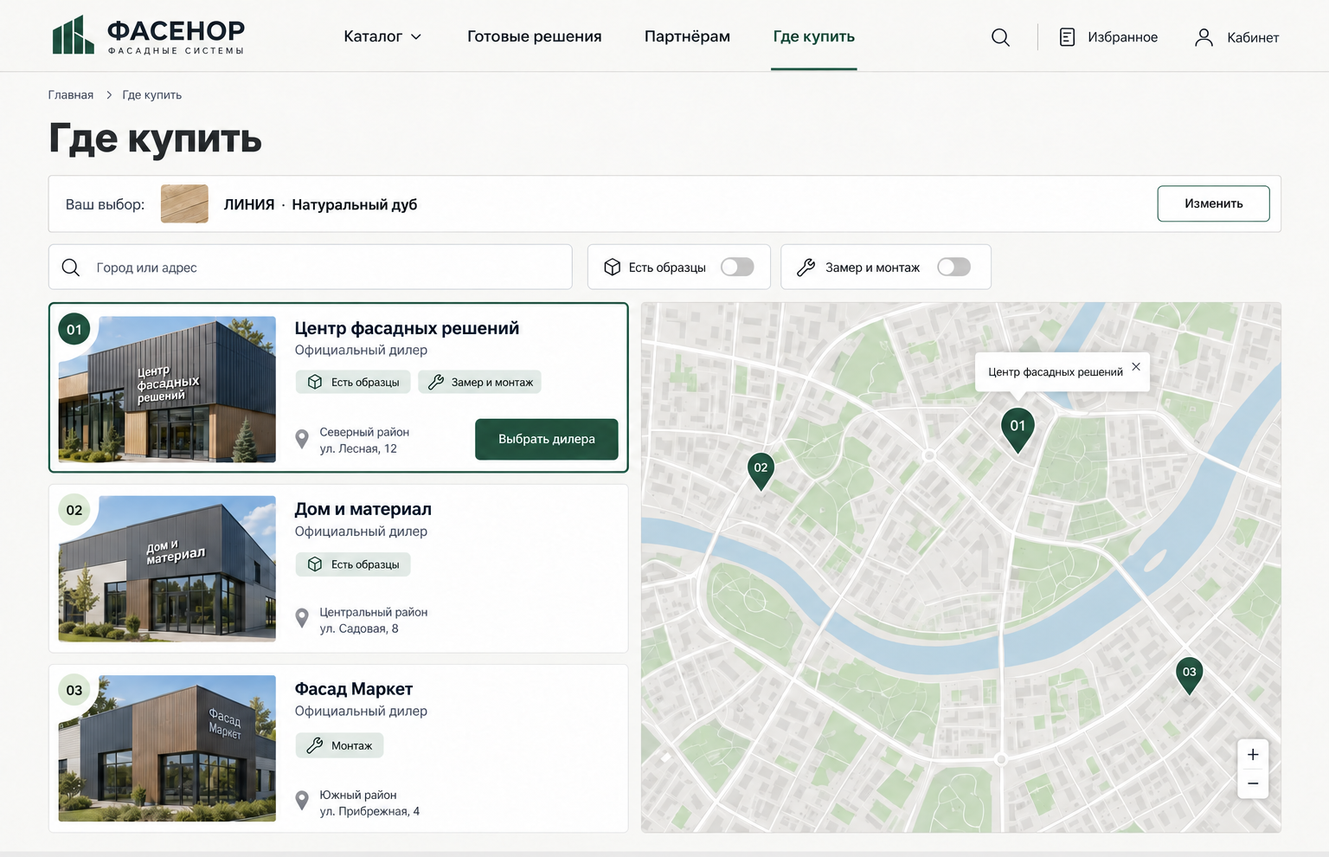The image size is (1329, 857).
Task: Open Дом и материал dealer title
Action: [363, 509]
